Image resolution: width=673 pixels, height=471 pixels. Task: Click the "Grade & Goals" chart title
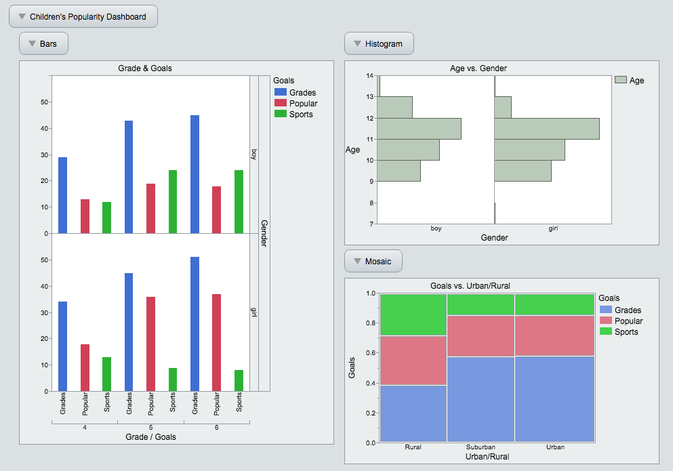[x=145, y=68]
